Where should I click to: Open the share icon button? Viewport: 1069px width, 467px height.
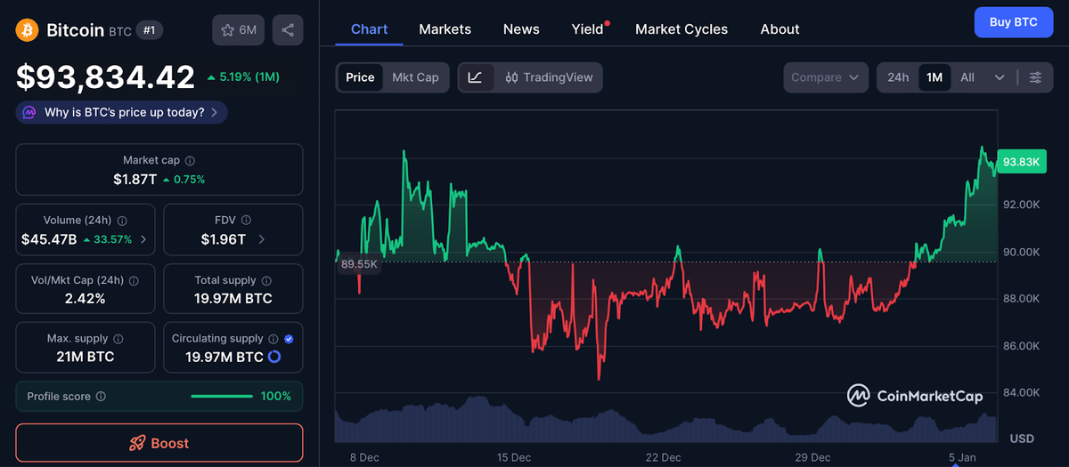pos(288,30)
